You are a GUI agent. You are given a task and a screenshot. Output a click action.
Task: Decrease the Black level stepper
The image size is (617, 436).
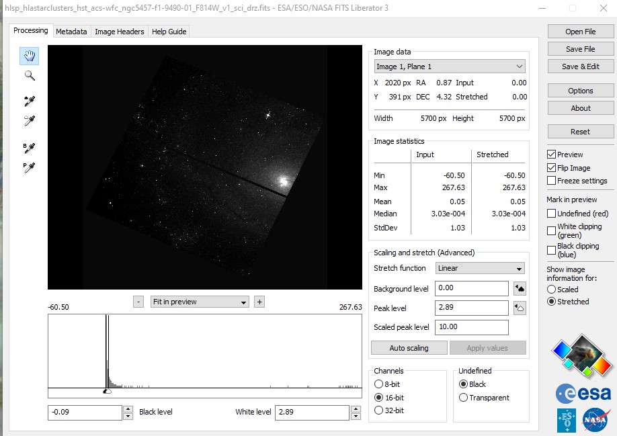click(128, 417)
